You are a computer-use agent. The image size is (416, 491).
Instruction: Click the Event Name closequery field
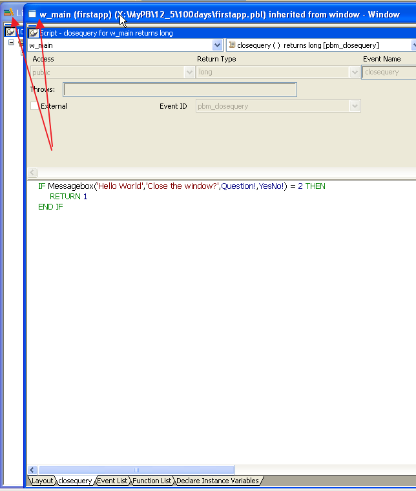coord(389,72)
